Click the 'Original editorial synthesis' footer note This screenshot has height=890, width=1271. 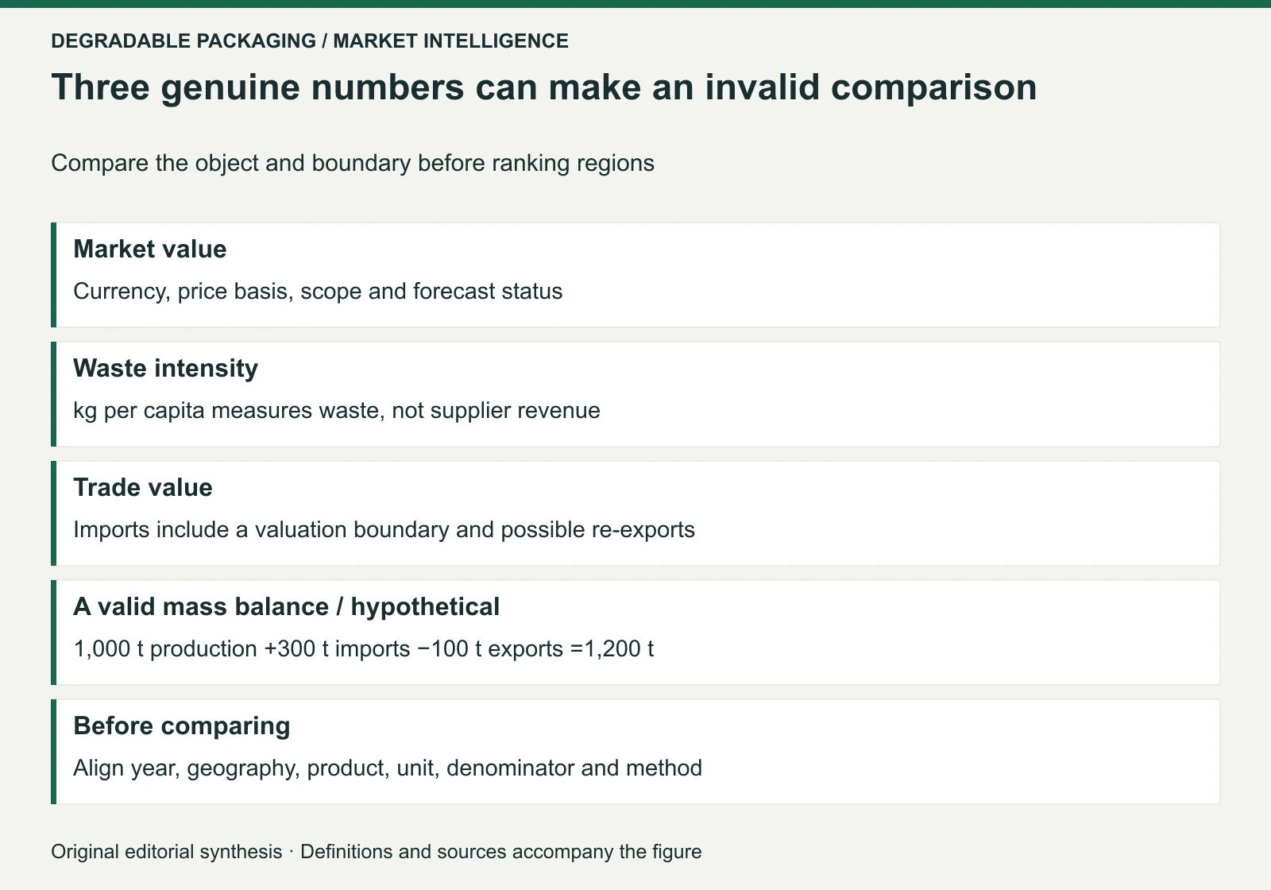pos(167,852)
